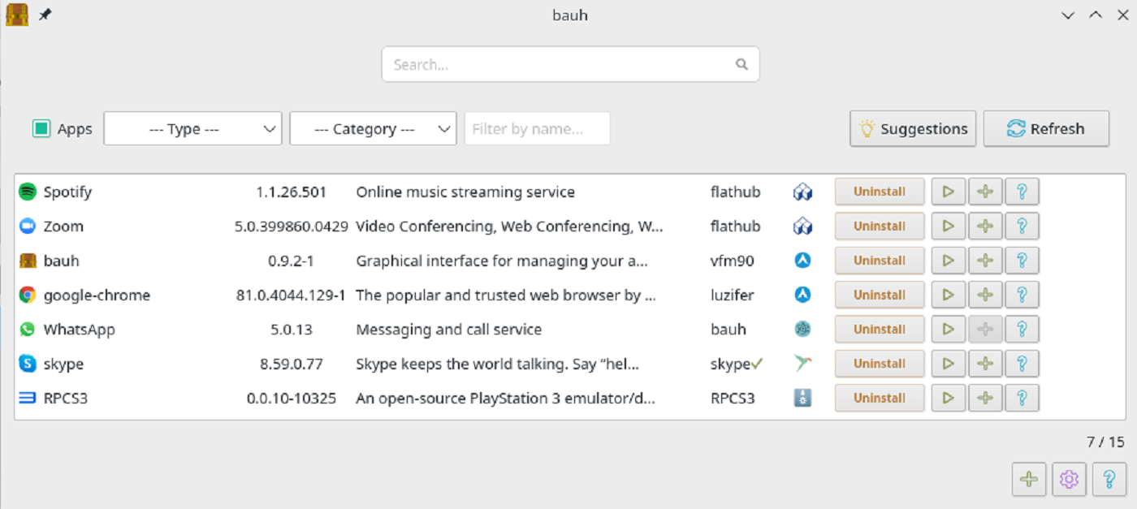Click the run icon for Spotify
The width and height of the screenshot is (1137, 509).
point(948,192)
